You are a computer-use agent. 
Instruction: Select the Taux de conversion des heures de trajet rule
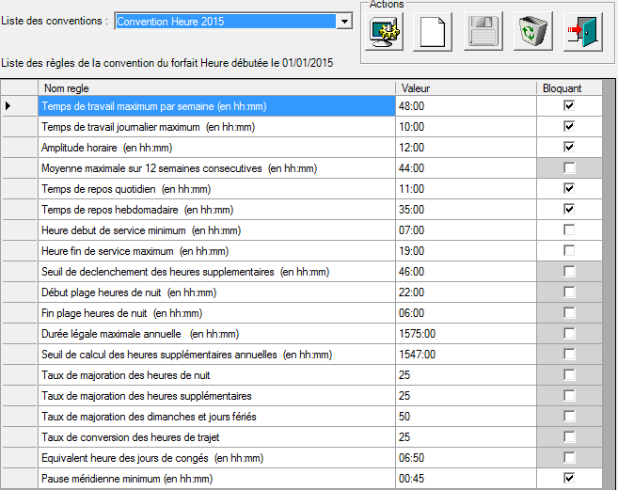tap(216, 437)
